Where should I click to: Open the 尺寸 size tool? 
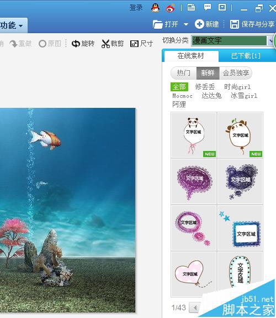click(141, 43)
